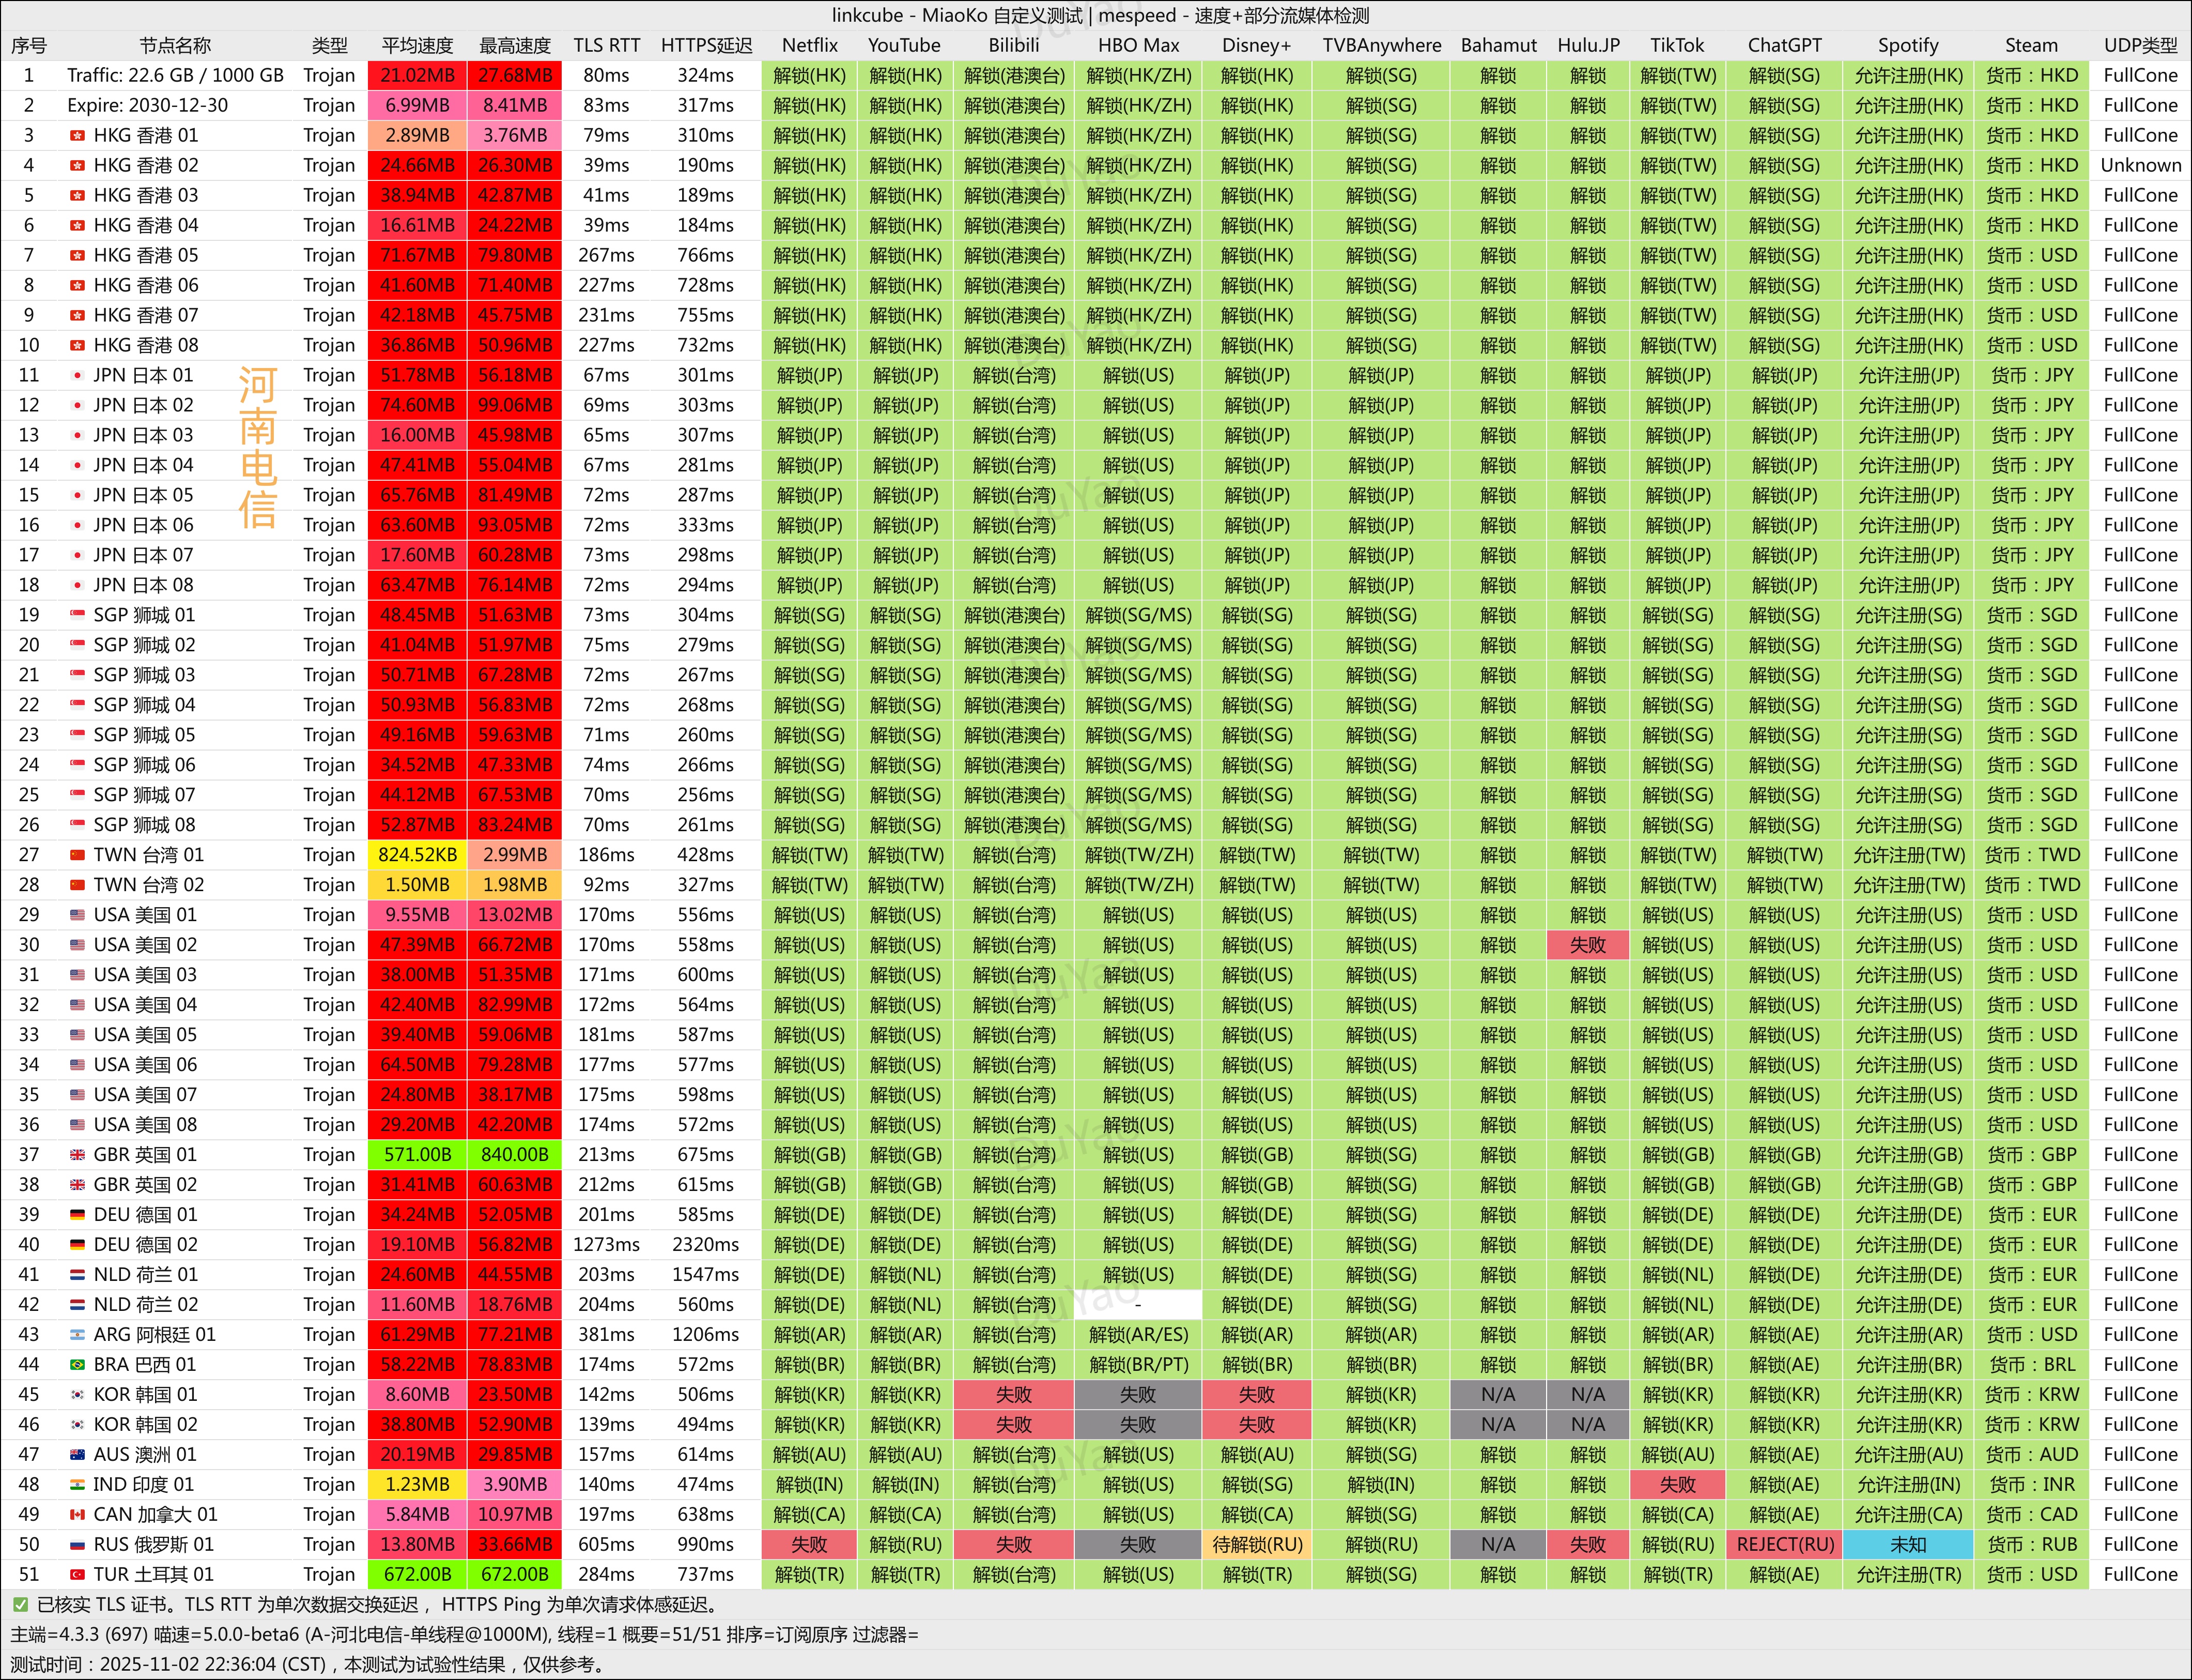Click the Netflix column header

[810, 45]
